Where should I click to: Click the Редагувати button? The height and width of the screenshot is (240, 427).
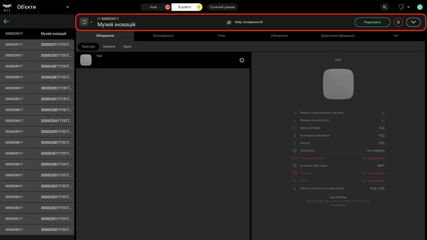coord(372,22)
